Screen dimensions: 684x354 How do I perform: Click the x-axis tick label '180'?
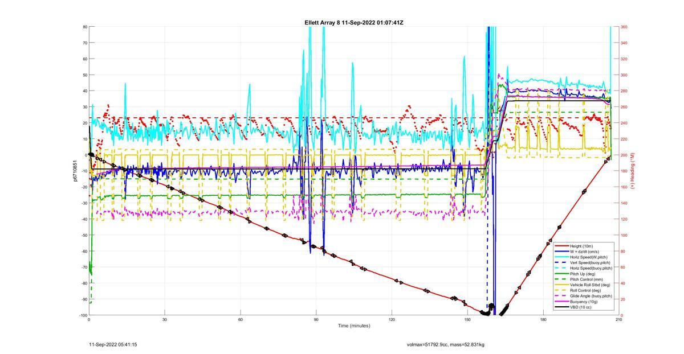pos(543,320)
